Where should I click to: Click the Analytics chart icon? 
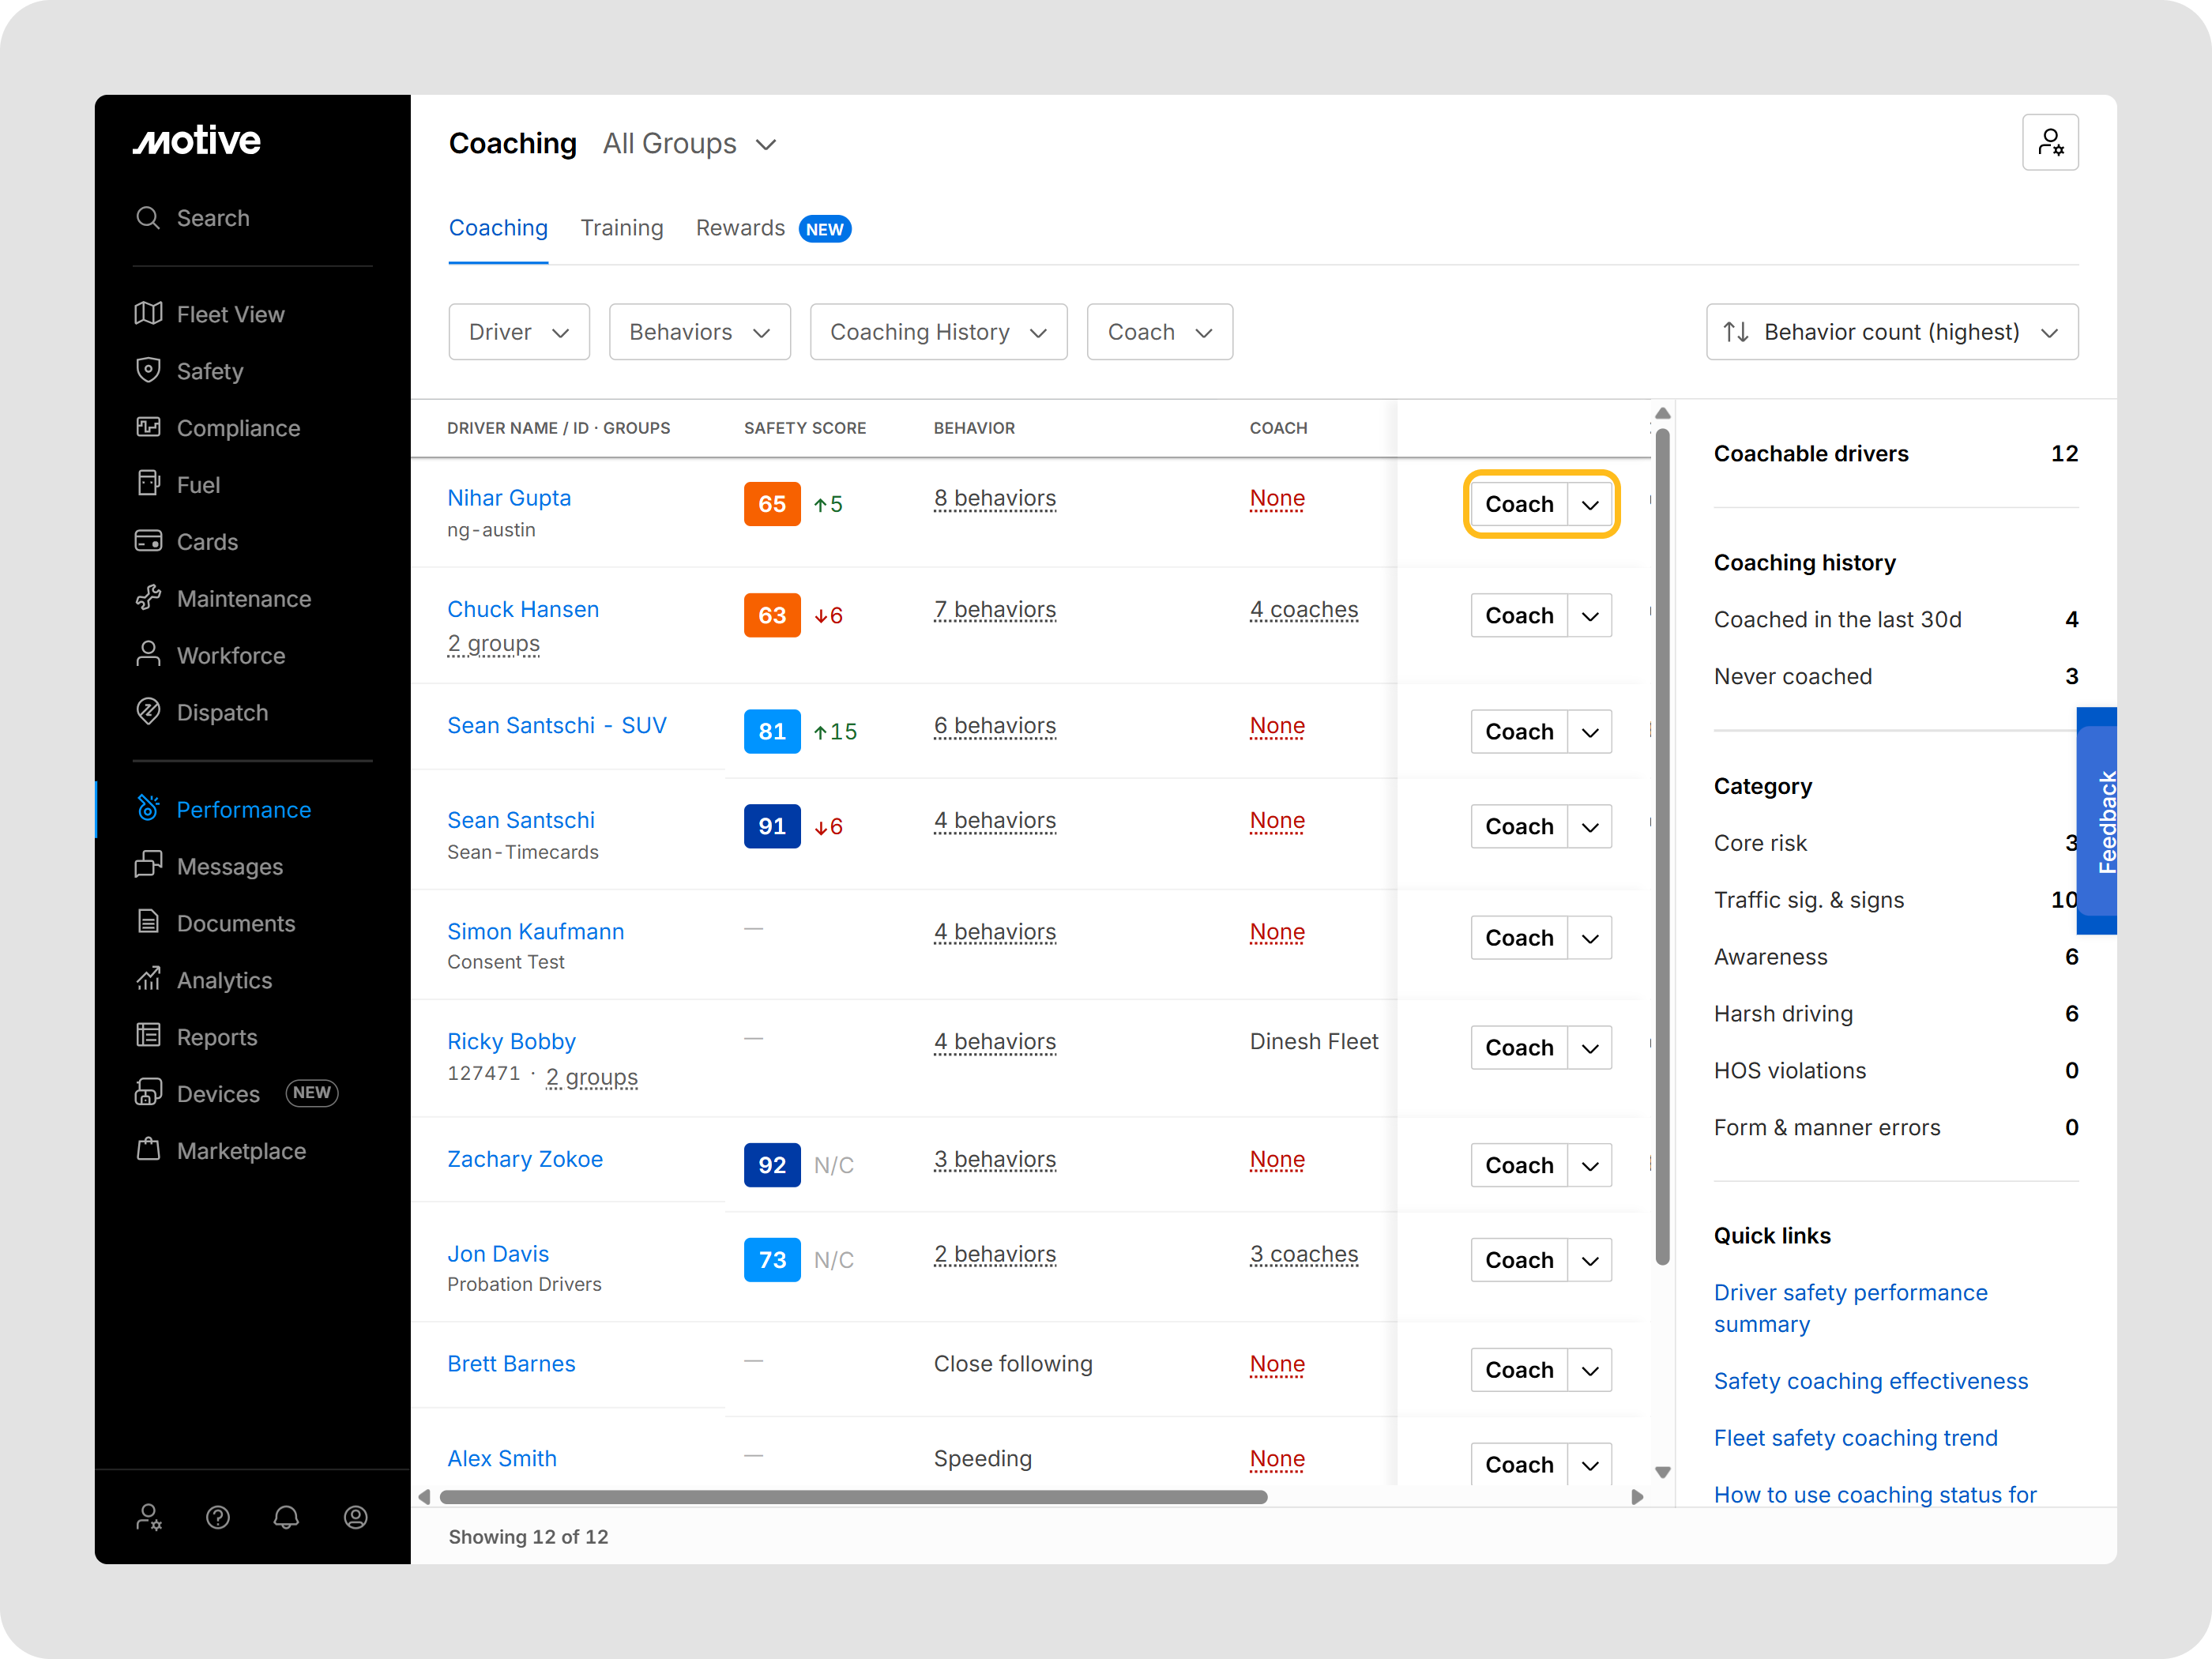(x=148, y=979)
